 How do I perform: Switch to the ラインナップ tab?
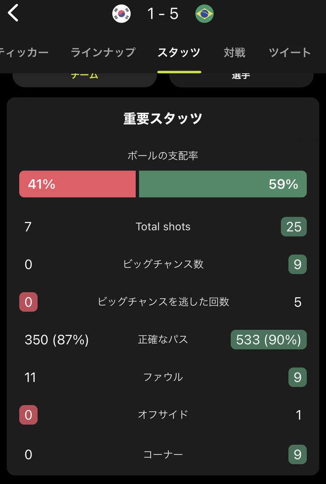coord(103,53)
